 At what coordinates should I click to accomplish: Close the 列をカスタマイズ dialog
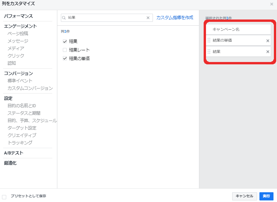pyautogui.click(x=272, y=4)
